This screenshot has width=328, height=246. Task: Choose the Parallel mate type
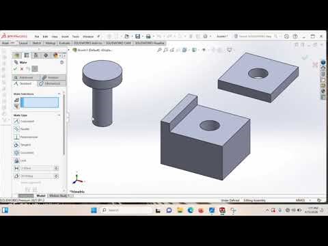point(22,129)
